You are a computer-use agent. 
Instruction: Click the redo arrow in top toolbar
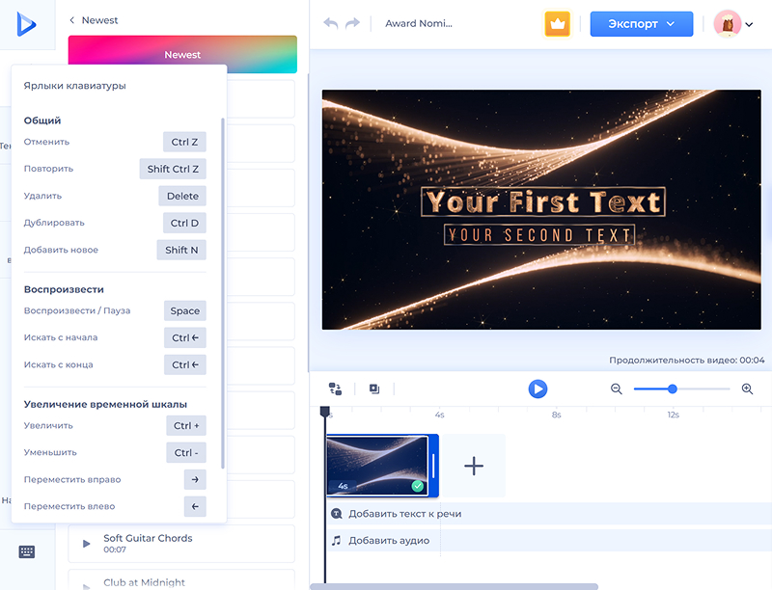[352, 23]
